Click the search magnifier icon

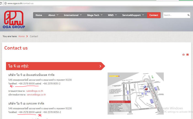(x=189, y=15)
